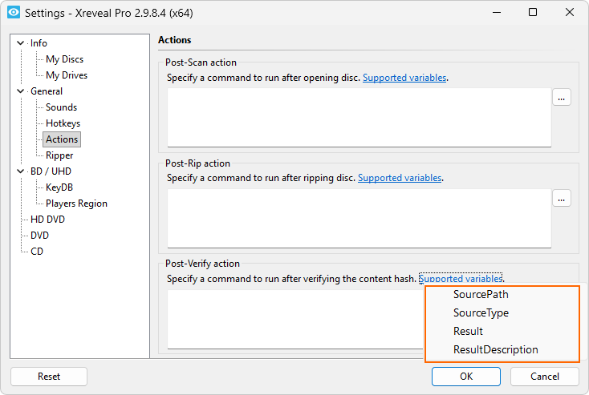The height and width of the screenshot is (395, 589).
Task: Open Supported variables link for Post-Scan
Action: click(404, 78)
